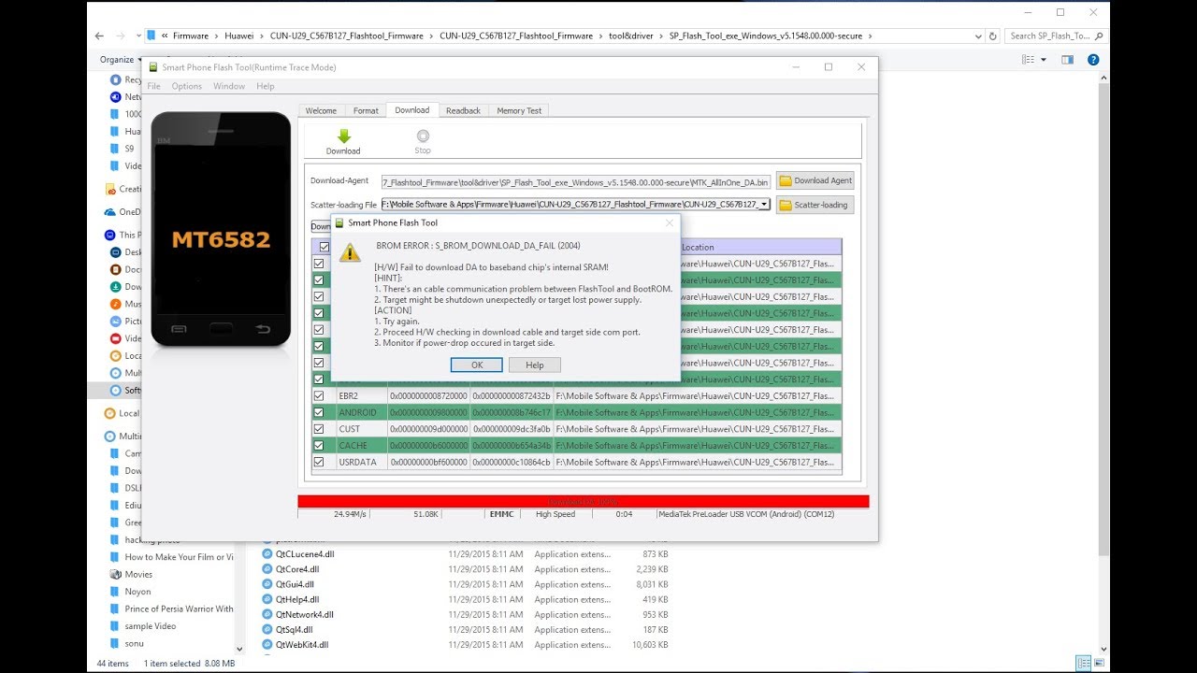
Task: Open the Options menu in Flash Tool
Action: click(186, 86)
